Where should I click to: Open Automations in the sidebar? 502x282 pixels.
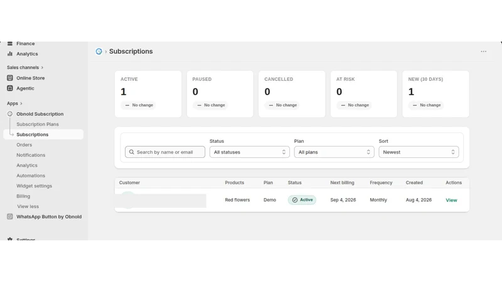pyautogui.click(x=31, y=175)
